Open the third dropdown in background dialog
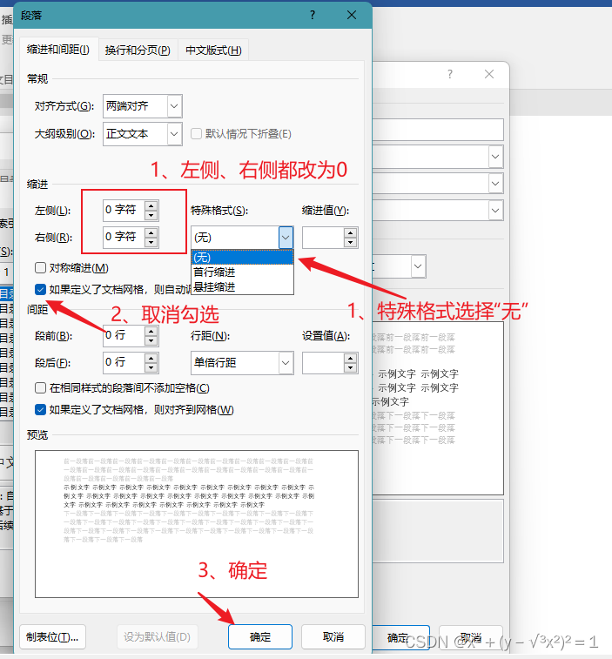Image resolution: width=612 pixels, height=659 pixels. point(496,210)
